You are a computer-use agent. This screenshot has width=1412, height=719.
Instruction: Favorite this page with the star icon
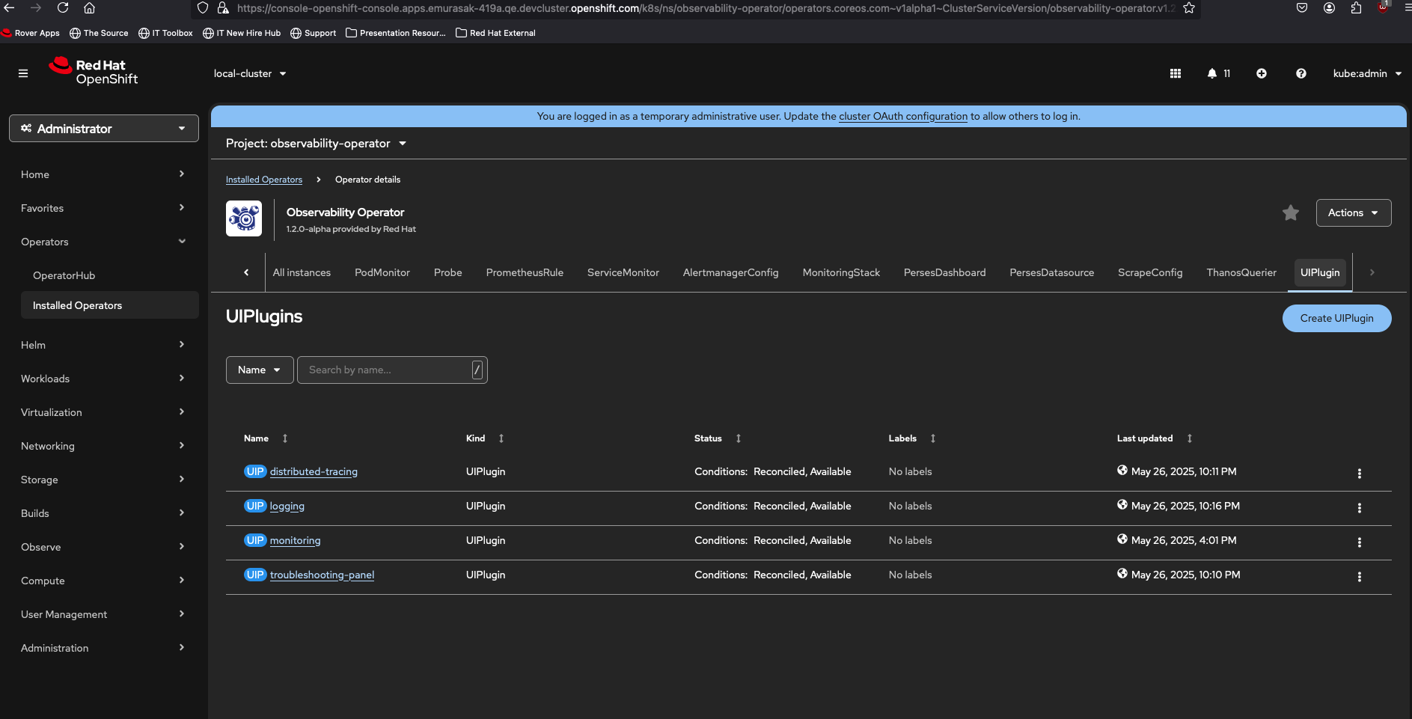tap(1290, 213)
